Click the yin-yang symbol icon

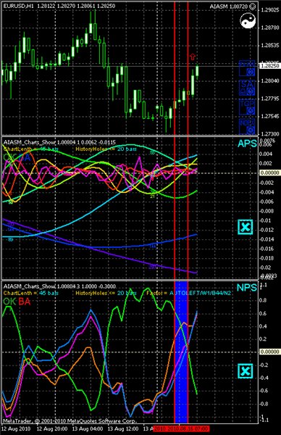click(248, 21)
